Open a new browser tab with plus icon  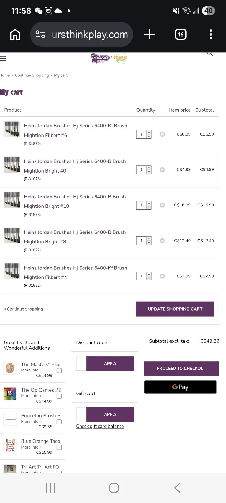[149, 34]
